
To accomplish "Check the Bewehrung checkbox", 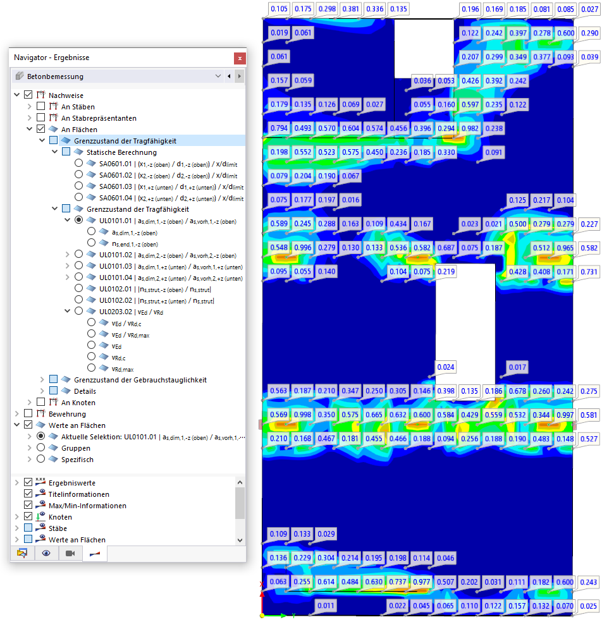I will click(28, 413).
